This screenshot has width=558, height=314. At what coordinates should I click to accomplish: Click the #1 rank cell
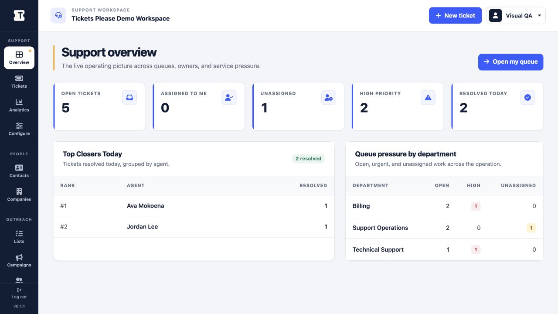coord(64,206)
